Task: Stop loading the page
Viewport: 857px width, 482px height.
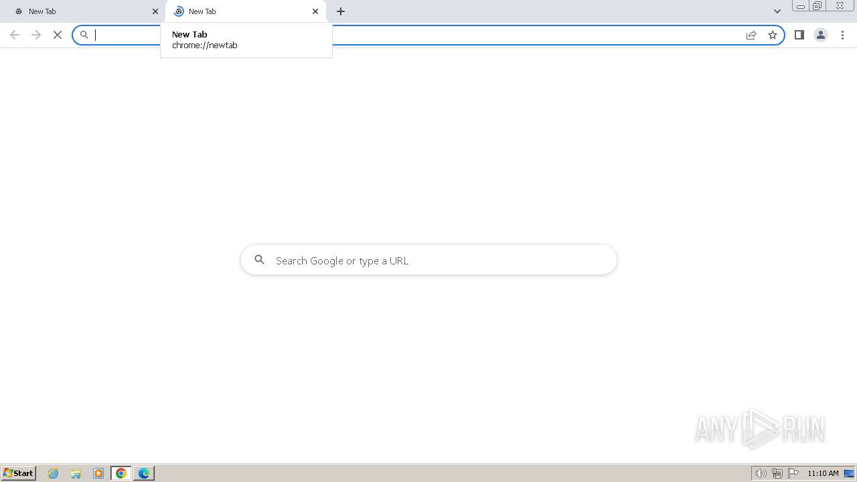Action: 58,35
